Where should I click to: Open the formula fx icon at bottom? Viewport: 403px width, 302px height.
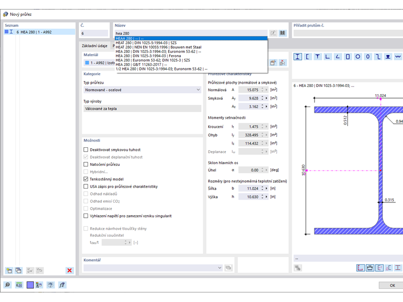[62, 285]
